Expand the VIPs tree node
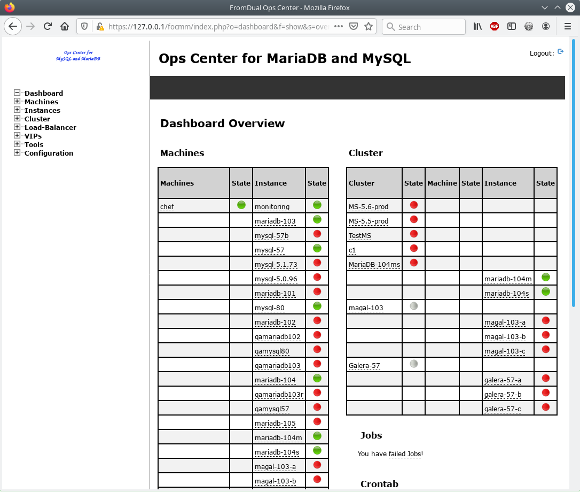The height and width of the screenshot is (492, 580). [x=17, y=135]
